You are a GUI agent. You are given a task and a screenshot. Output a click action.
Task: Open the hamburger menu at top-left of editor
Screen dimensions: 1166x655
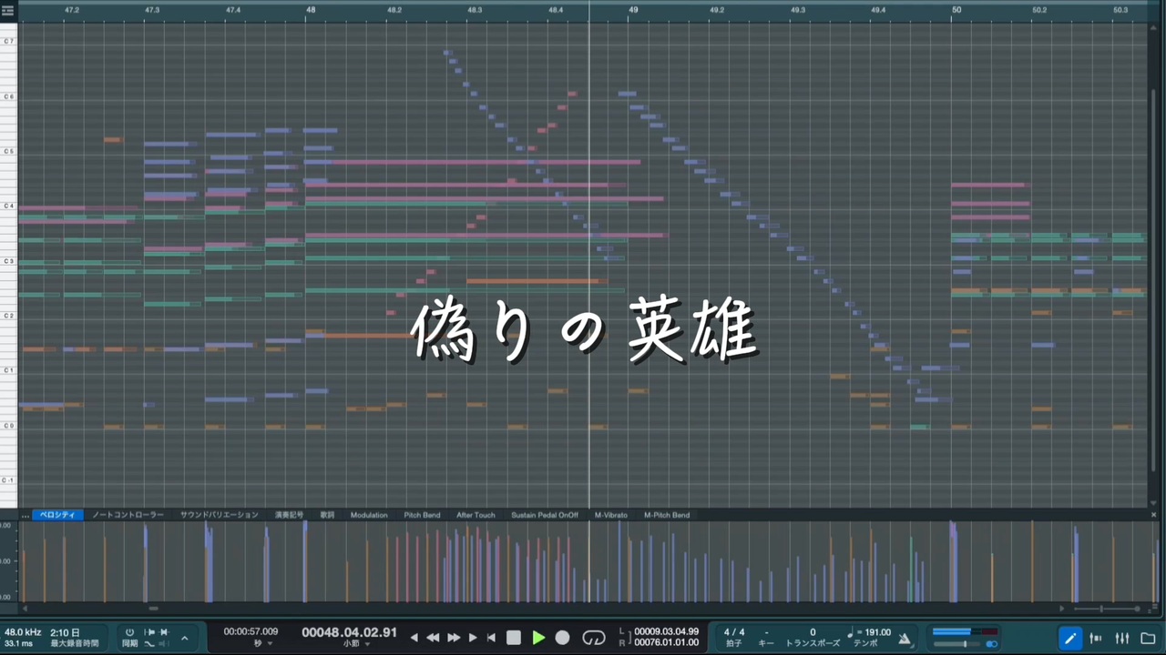[8, 10]
